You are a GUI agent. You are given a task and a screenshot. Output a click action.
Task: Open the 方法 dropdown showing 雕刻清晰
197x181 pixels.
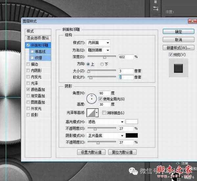click(x=99, y=50)
